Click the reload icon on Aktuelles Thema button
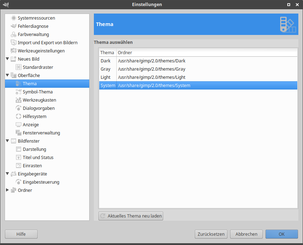This screenshot has height=245, width=303. click(x=103, y=216)
